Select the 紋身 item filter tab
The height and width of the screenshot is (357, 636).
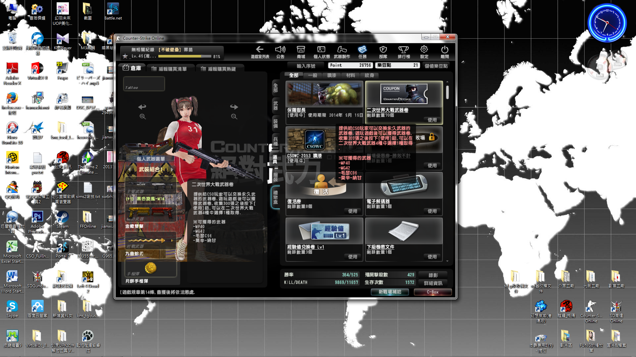click(369, 75)
